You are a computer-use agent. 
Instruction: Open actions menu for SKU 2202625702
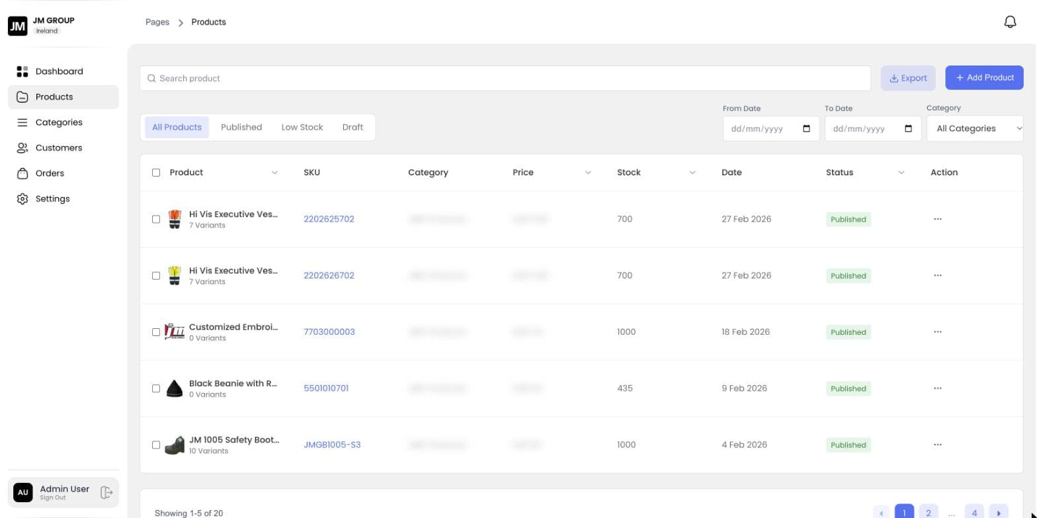tap(937, 219)
